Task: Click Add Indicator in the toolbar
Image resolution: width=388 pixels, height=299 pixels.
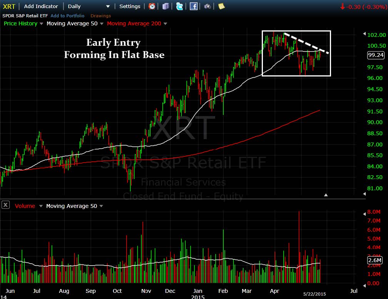Action: (41, 7)
